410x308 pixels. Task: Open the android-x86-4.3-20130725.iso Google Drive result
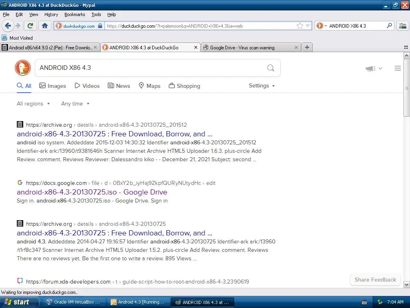point(92,192)
